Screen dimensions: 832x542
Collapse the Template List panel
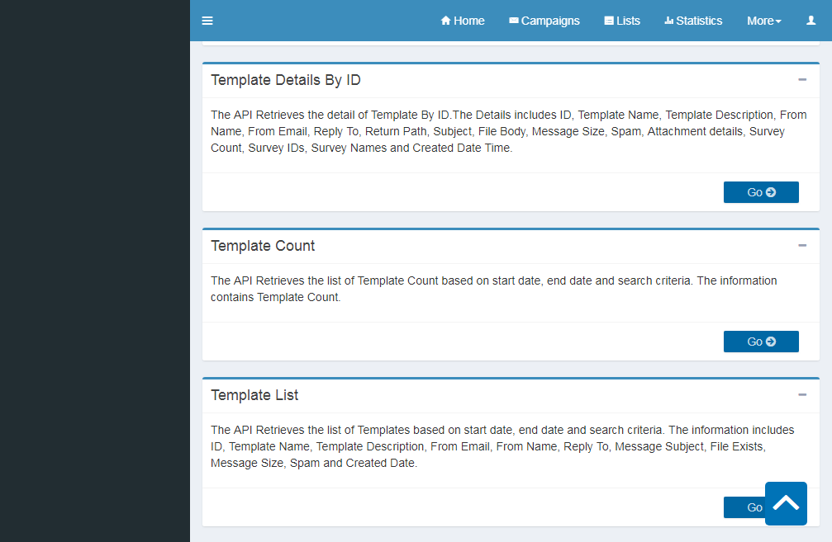(x=801, y=395)
